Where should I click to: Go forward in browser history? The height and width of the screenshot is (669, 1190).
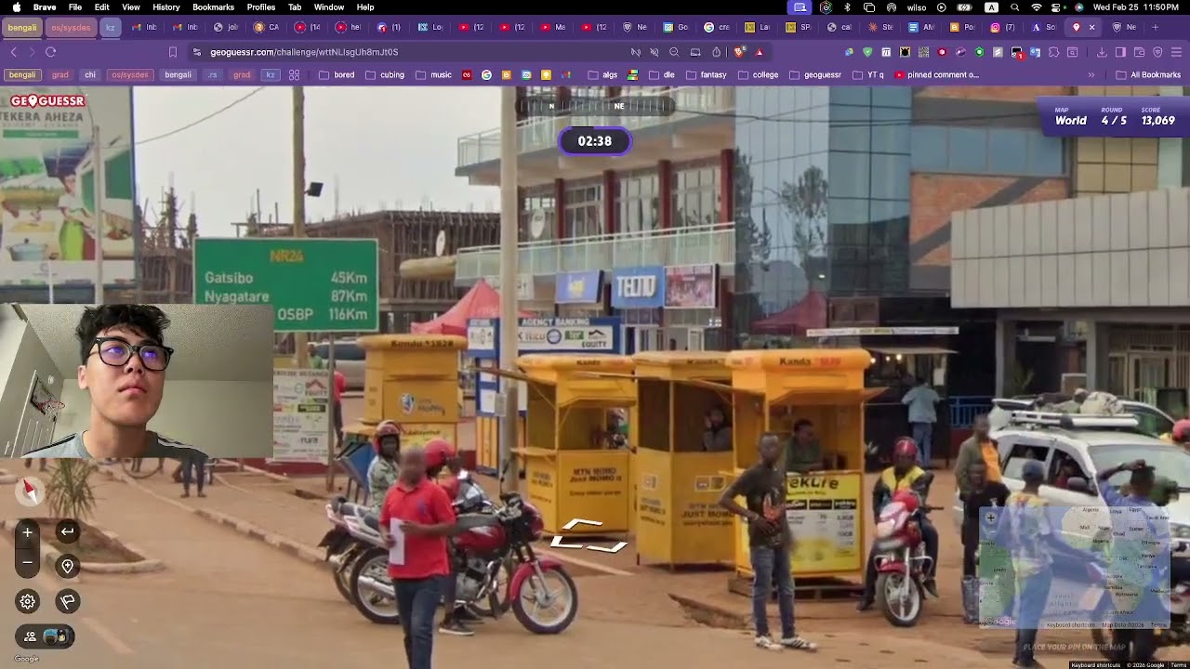(32, 52)
